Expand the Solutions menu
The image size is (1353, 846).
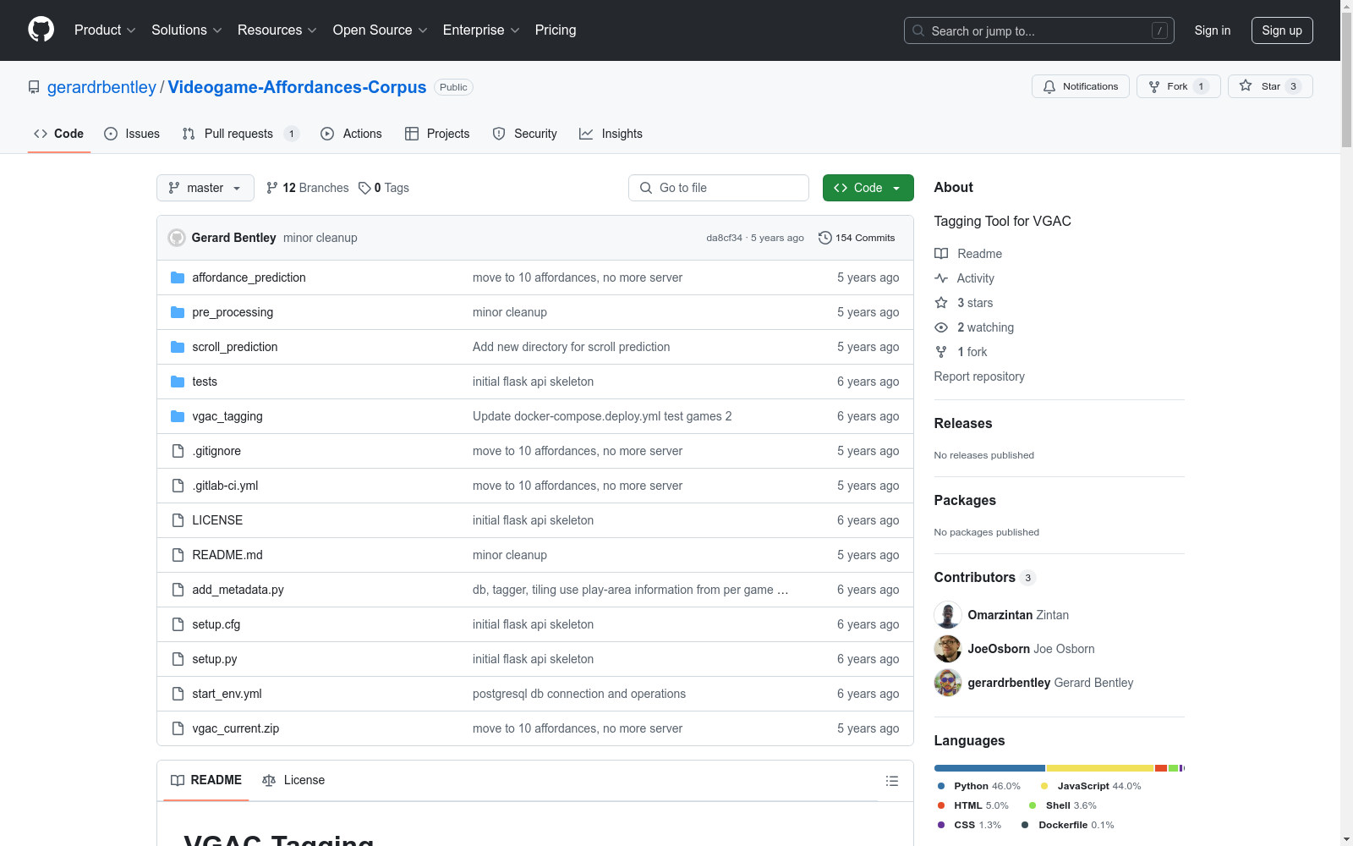(x=187, y=30)
